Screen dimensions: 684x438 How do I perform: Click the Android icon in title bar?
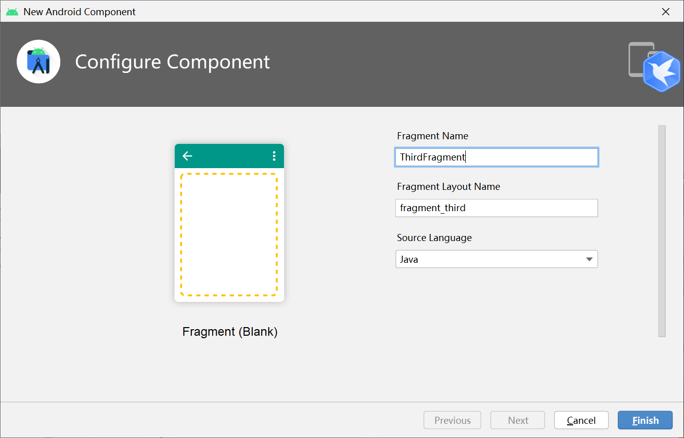(x=12, y=11)
